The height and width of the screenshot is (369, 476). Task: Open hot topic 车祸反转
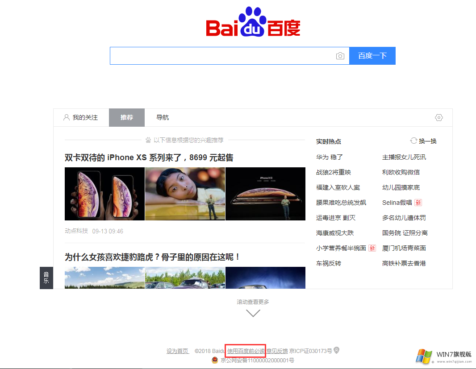(329, 263)
